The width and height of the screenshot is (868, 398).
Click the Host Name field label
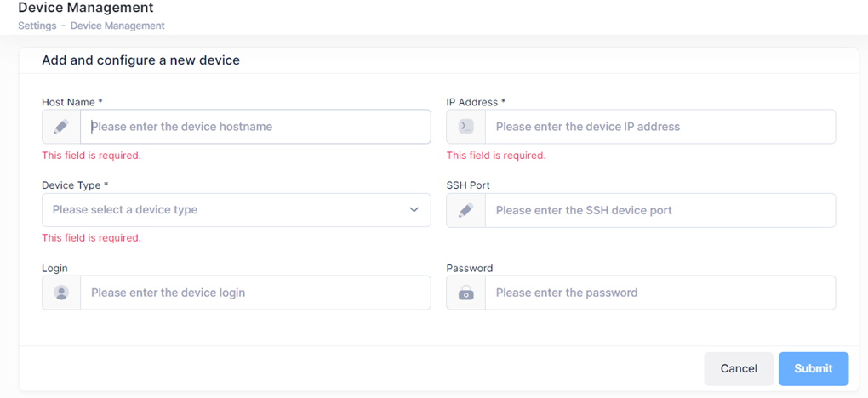(71, 102)
